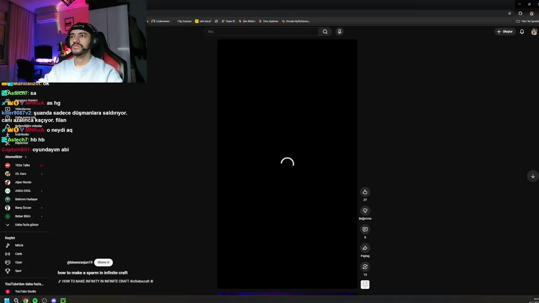The width and height of the screenshot is (539, 303).
Task: Open the YouTube account avatar menu
Action: (x=534, y=32)
